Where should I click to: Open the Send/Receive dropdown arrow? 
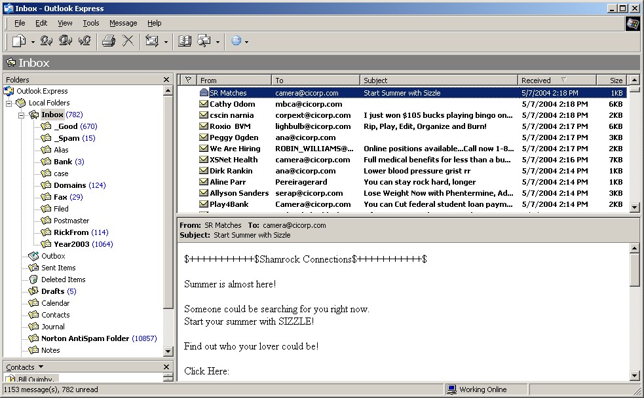166,42
